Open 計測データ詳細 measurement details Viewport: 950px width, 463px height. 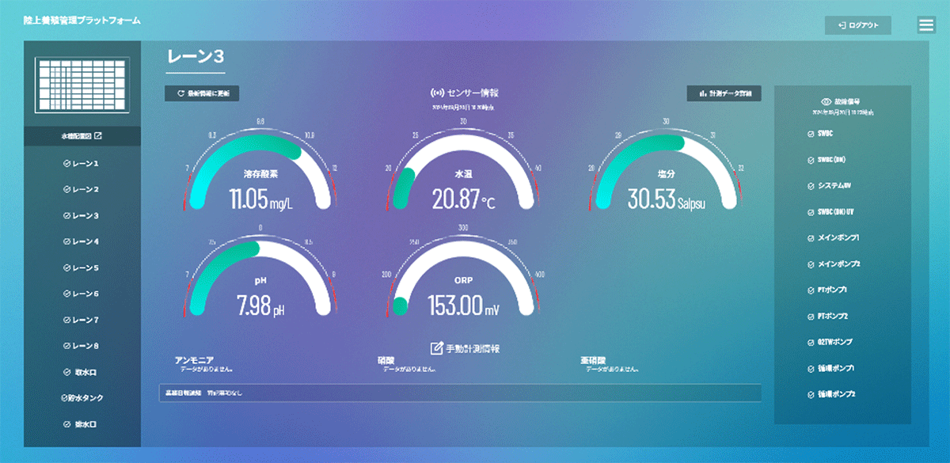(x=724, y=93)
